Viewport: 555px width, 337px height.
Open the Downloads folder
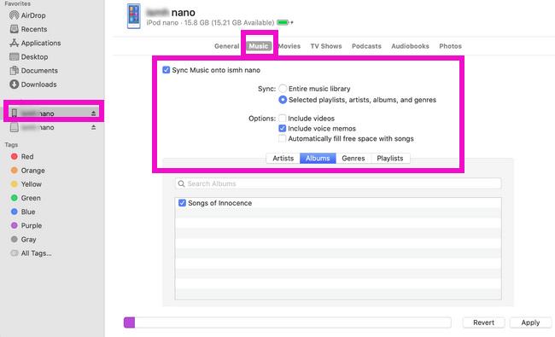(33, 84)
